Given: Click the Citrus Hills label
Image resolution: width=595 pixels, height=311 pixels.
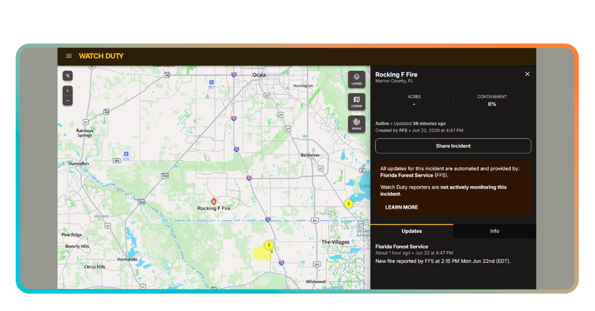Looking at the screenshot, I should (95, 267).
